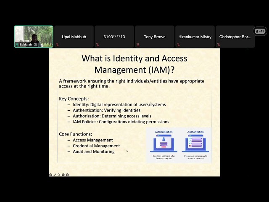The height and width of the screenshot is (202, 269).
Task: Click the 'Authorization' label above checklist image
Action: pos(195,132)
